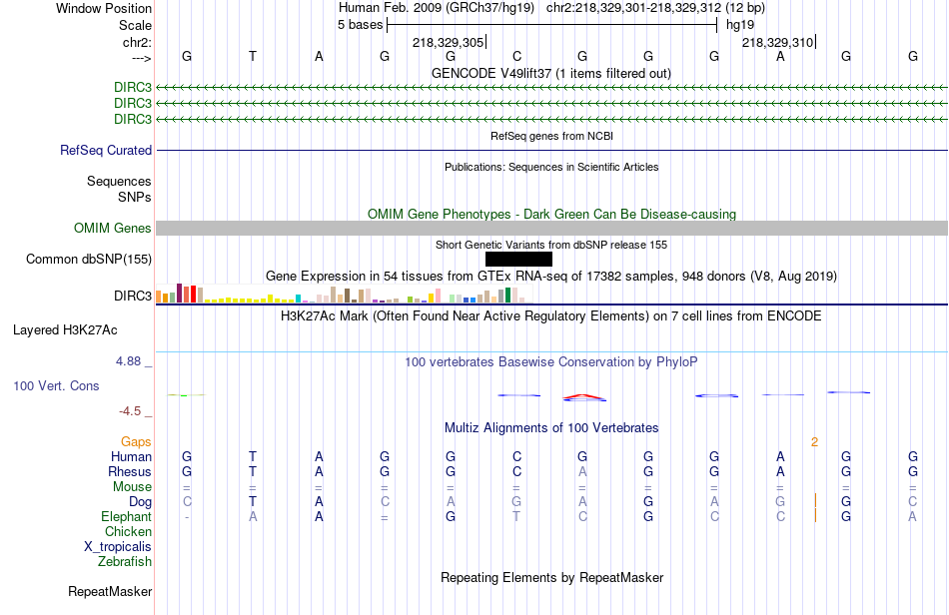This screenshot has height=615, width=949.
Task: Select the OMIM Genes label
Action: (113, 228)
